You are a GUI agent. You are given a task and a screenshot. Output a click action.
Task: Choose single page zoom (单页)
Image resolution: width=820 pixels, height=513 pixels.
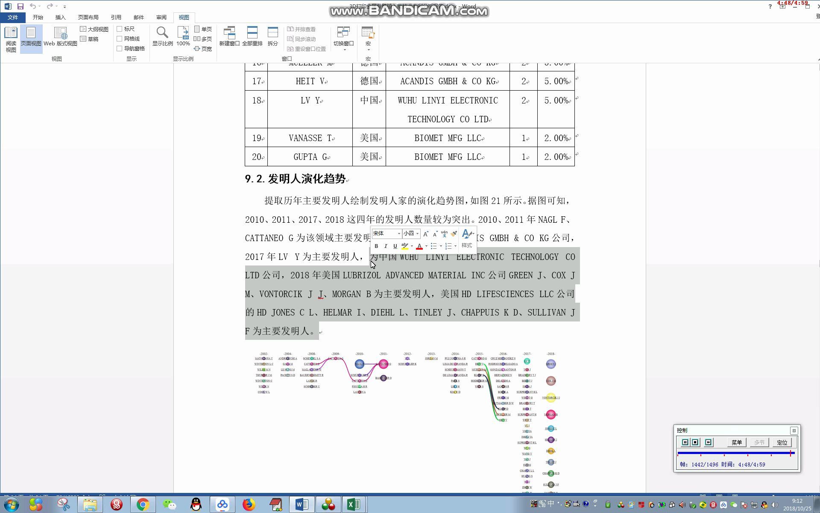pyautogui.click(x=203, y=29)
